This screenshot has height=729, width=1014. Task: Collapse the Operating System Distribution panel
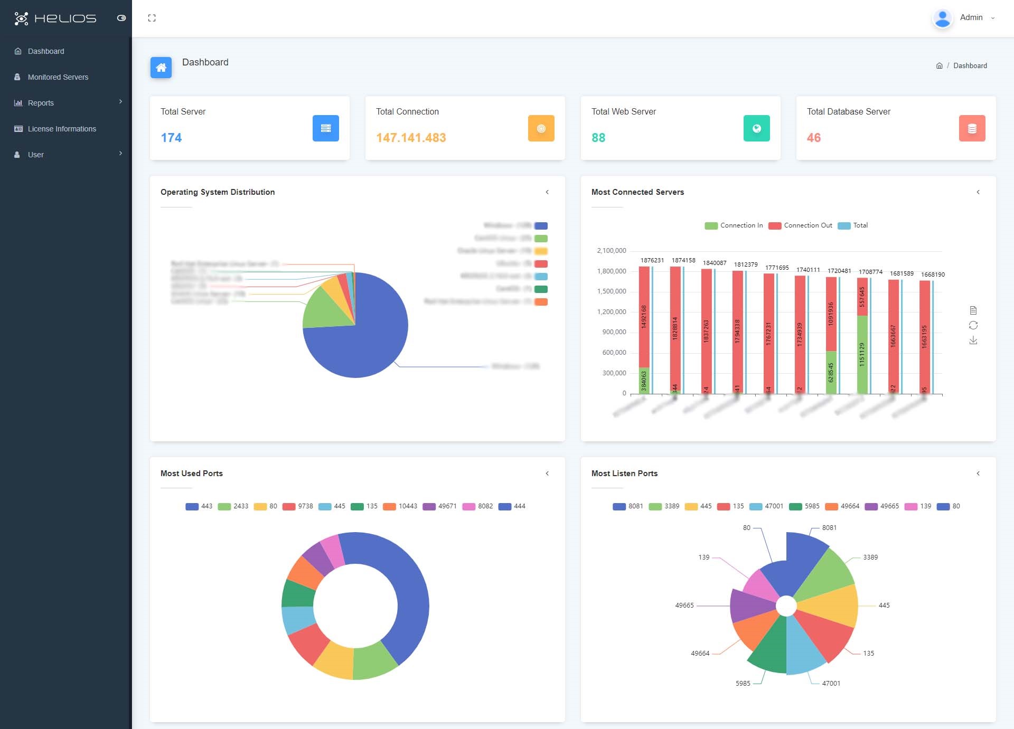tap(548, 192)
